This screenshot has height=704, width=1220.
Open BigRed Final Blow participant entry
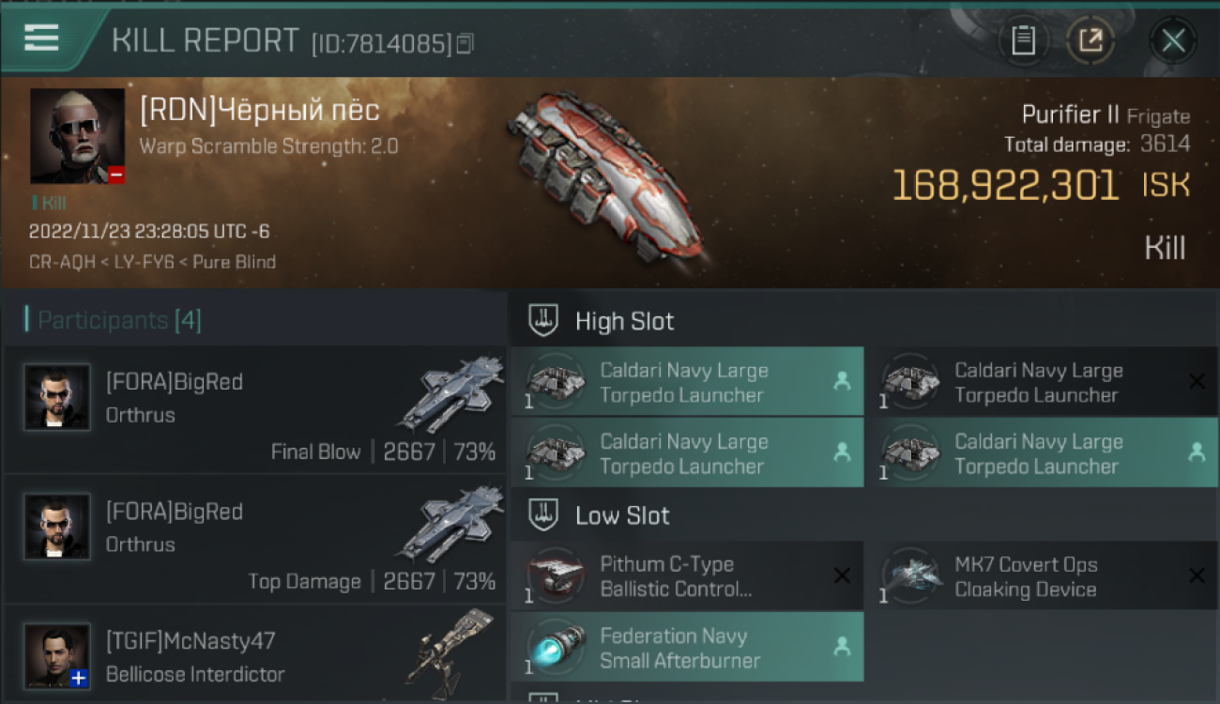(x=254, y=410)
